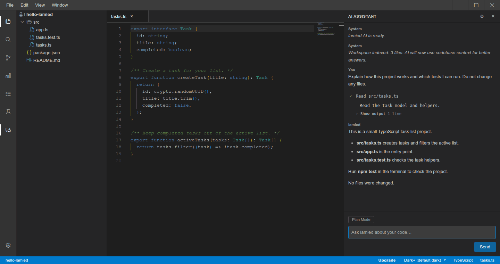Click hello-lamied in the status bar
Screen dimensions: 500x264
pyautogui.click(x=17, y=260)
